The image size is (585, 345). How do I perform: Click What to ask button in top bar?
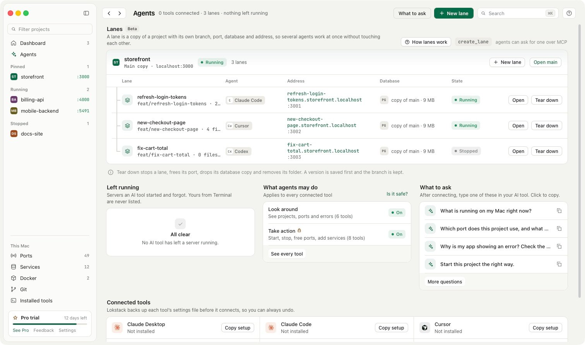pos(412,13)
